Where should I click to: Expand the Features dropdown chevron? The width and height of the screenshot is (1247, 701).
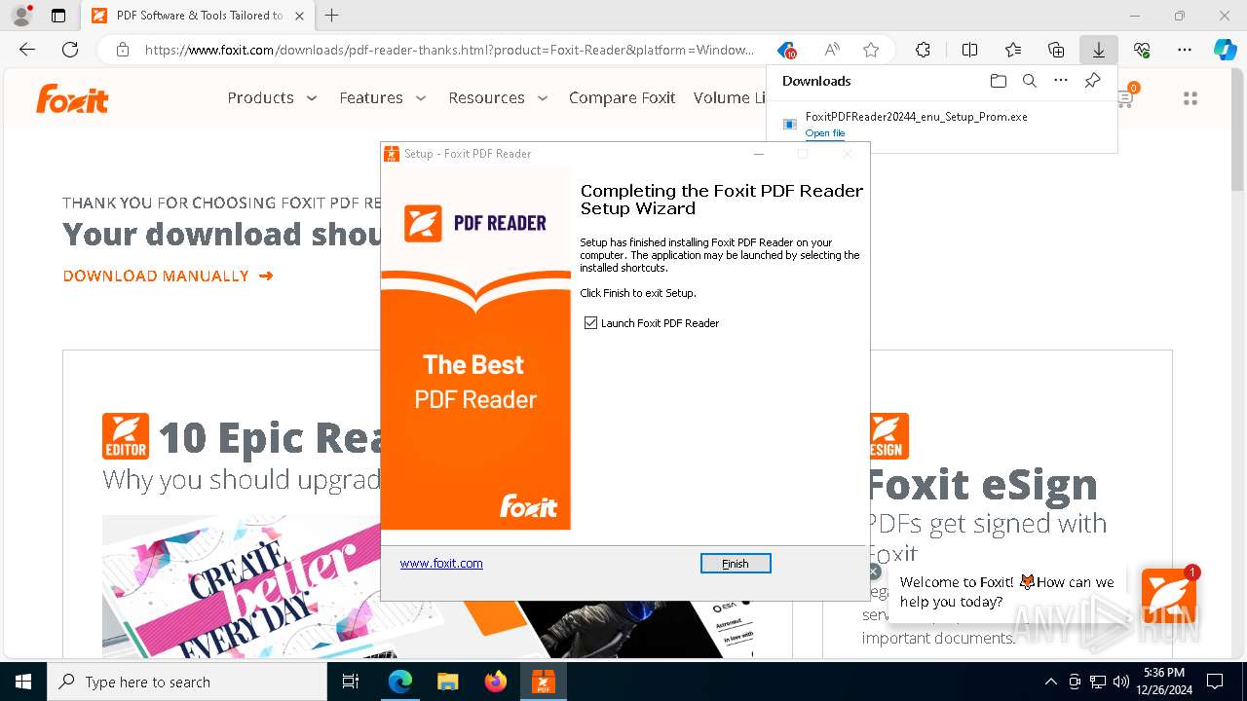(x=421, y=98)
